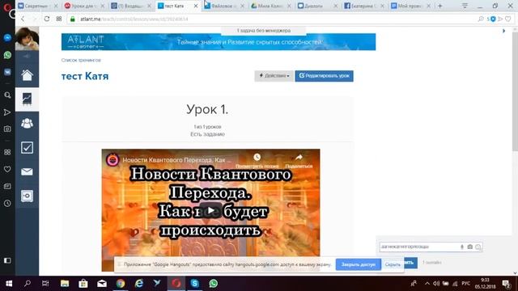The image size is (518, 291).
Task: Open bookmarks heart in Opera sidebar
Action: tap(7, 169)
